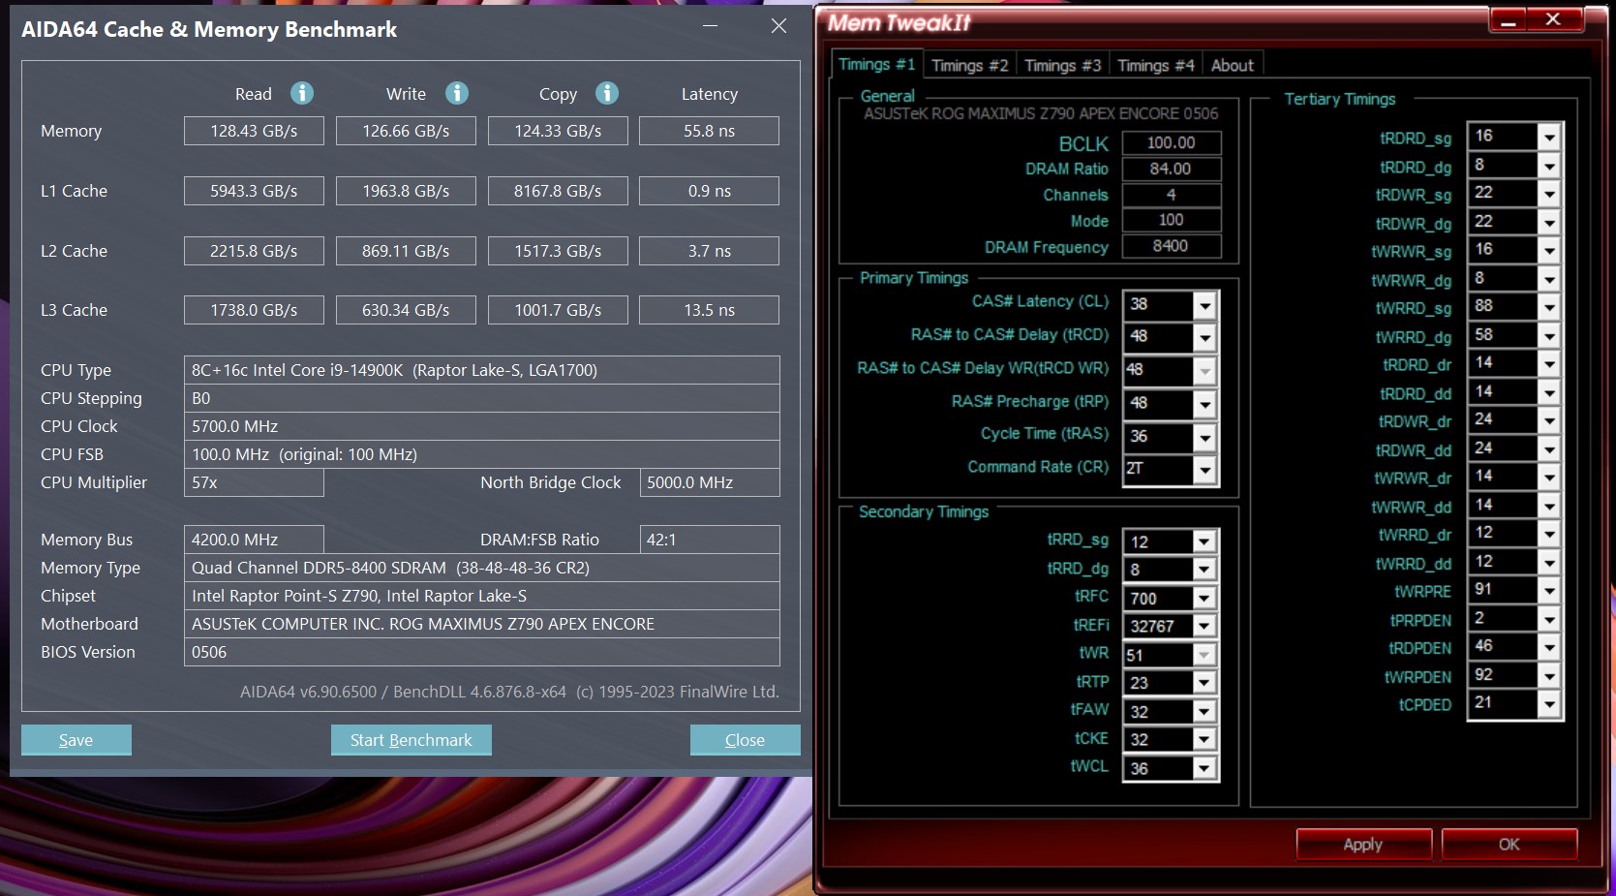Viewport: 1616px width, 896px height.
Task: Click the Motherboard field text
Action: 481,624
